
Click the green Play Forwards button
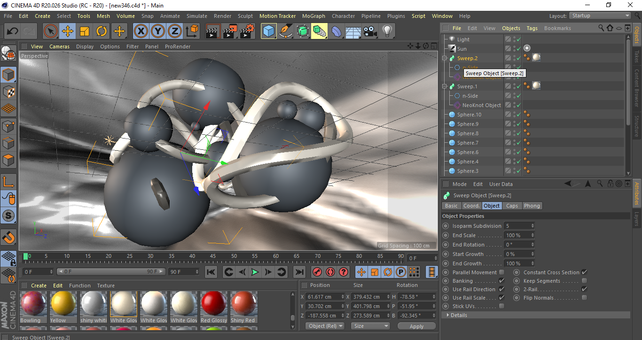[x=255, y=272]
